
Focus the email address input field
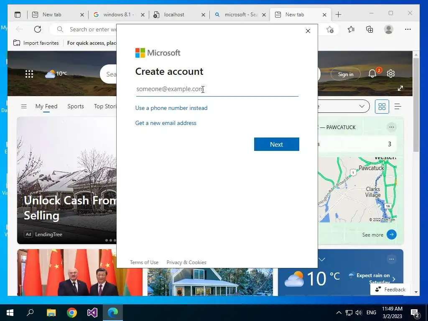217,89
